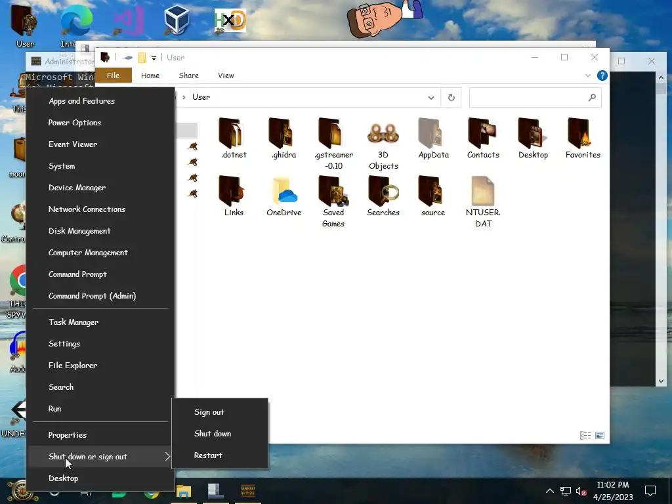Select the NTUSER.DAT file
672x504 pixels.
(483, 201)
